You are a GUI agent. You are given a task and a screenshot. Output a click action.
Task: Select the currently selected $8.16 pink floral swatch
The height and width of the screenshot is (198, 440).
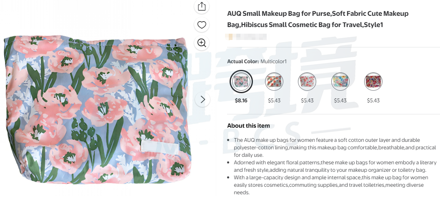point(241,82)
